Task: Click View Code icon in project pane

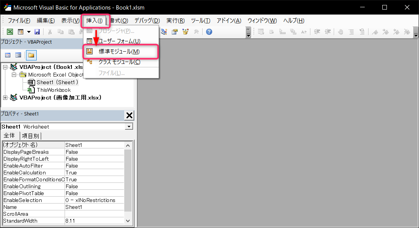Action: [x=8, y=55]
